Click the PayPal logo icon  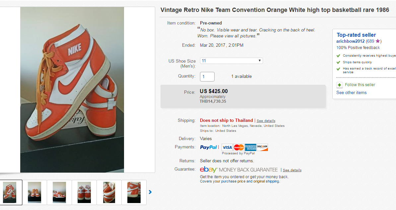point(208,147)
